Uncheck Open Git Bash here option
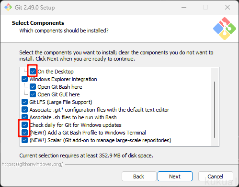Viewport: 239px width, 187px height. coord(33,87)
